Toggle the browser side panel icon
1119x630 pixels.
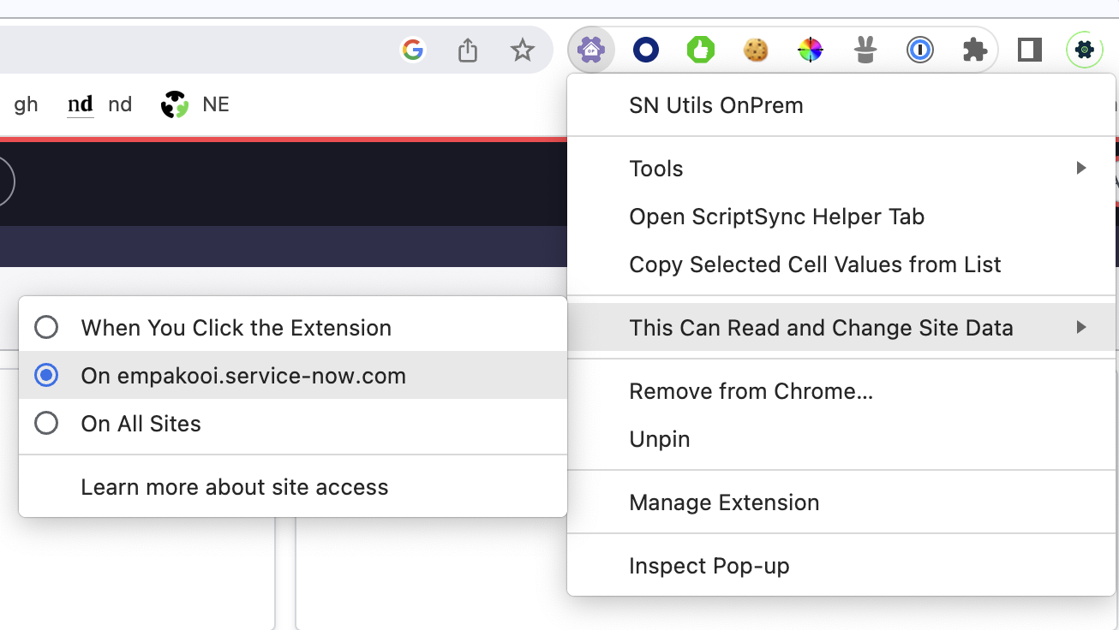coord(1030,51)
